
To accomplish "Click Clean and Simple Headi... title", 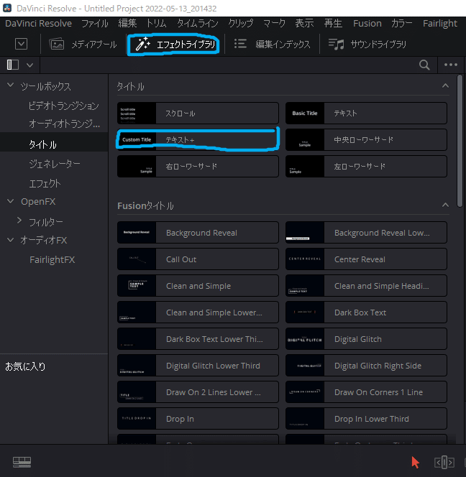I will click(366, 286).
